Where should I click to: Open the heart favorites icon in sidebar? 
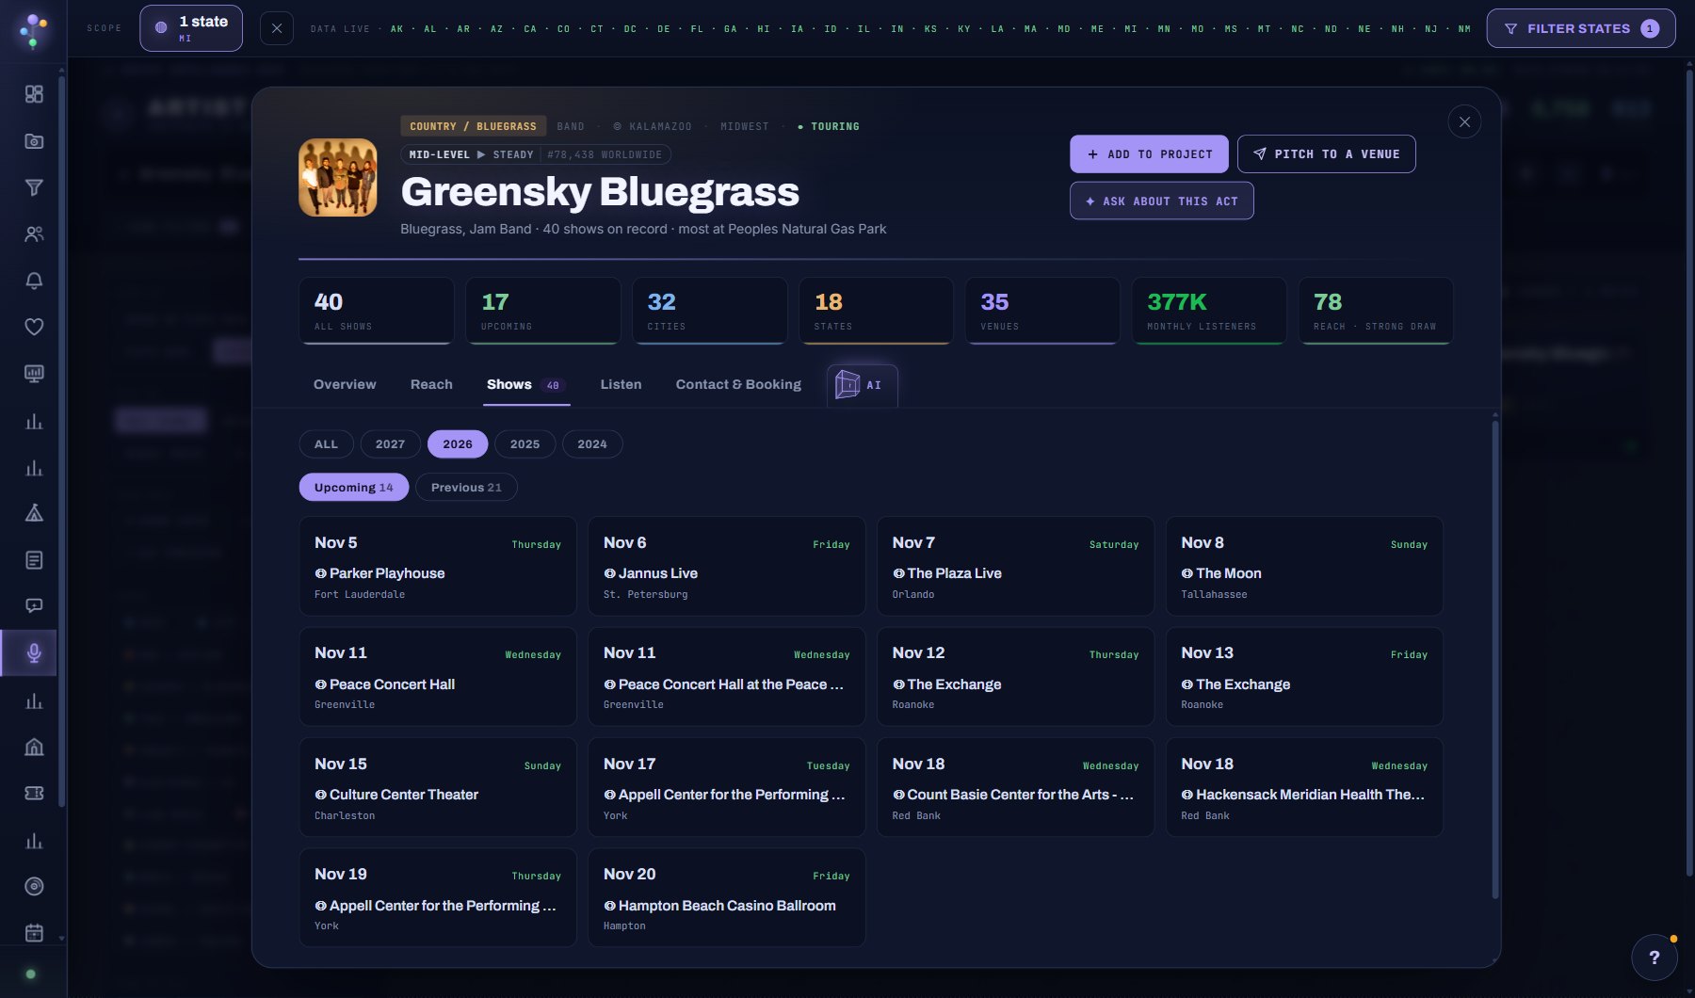click(x=34, y=327)
